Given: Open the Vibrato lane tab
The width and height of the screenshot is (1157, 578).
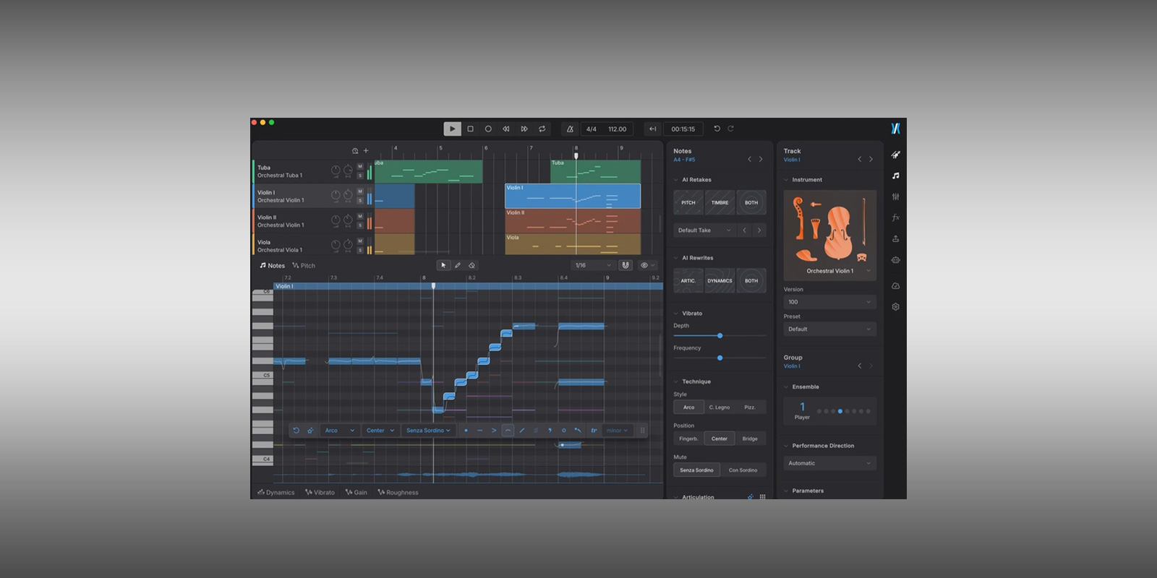Looking at the screenshot, I should click(320, 493).
